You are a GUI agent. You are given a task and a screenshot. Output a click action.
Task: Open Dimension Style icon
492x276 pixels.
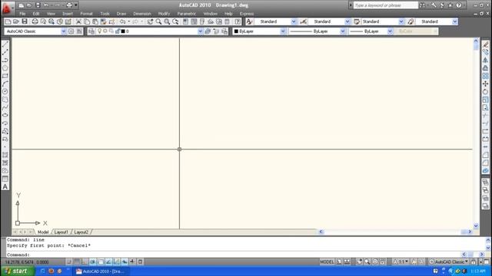(303, 21)
